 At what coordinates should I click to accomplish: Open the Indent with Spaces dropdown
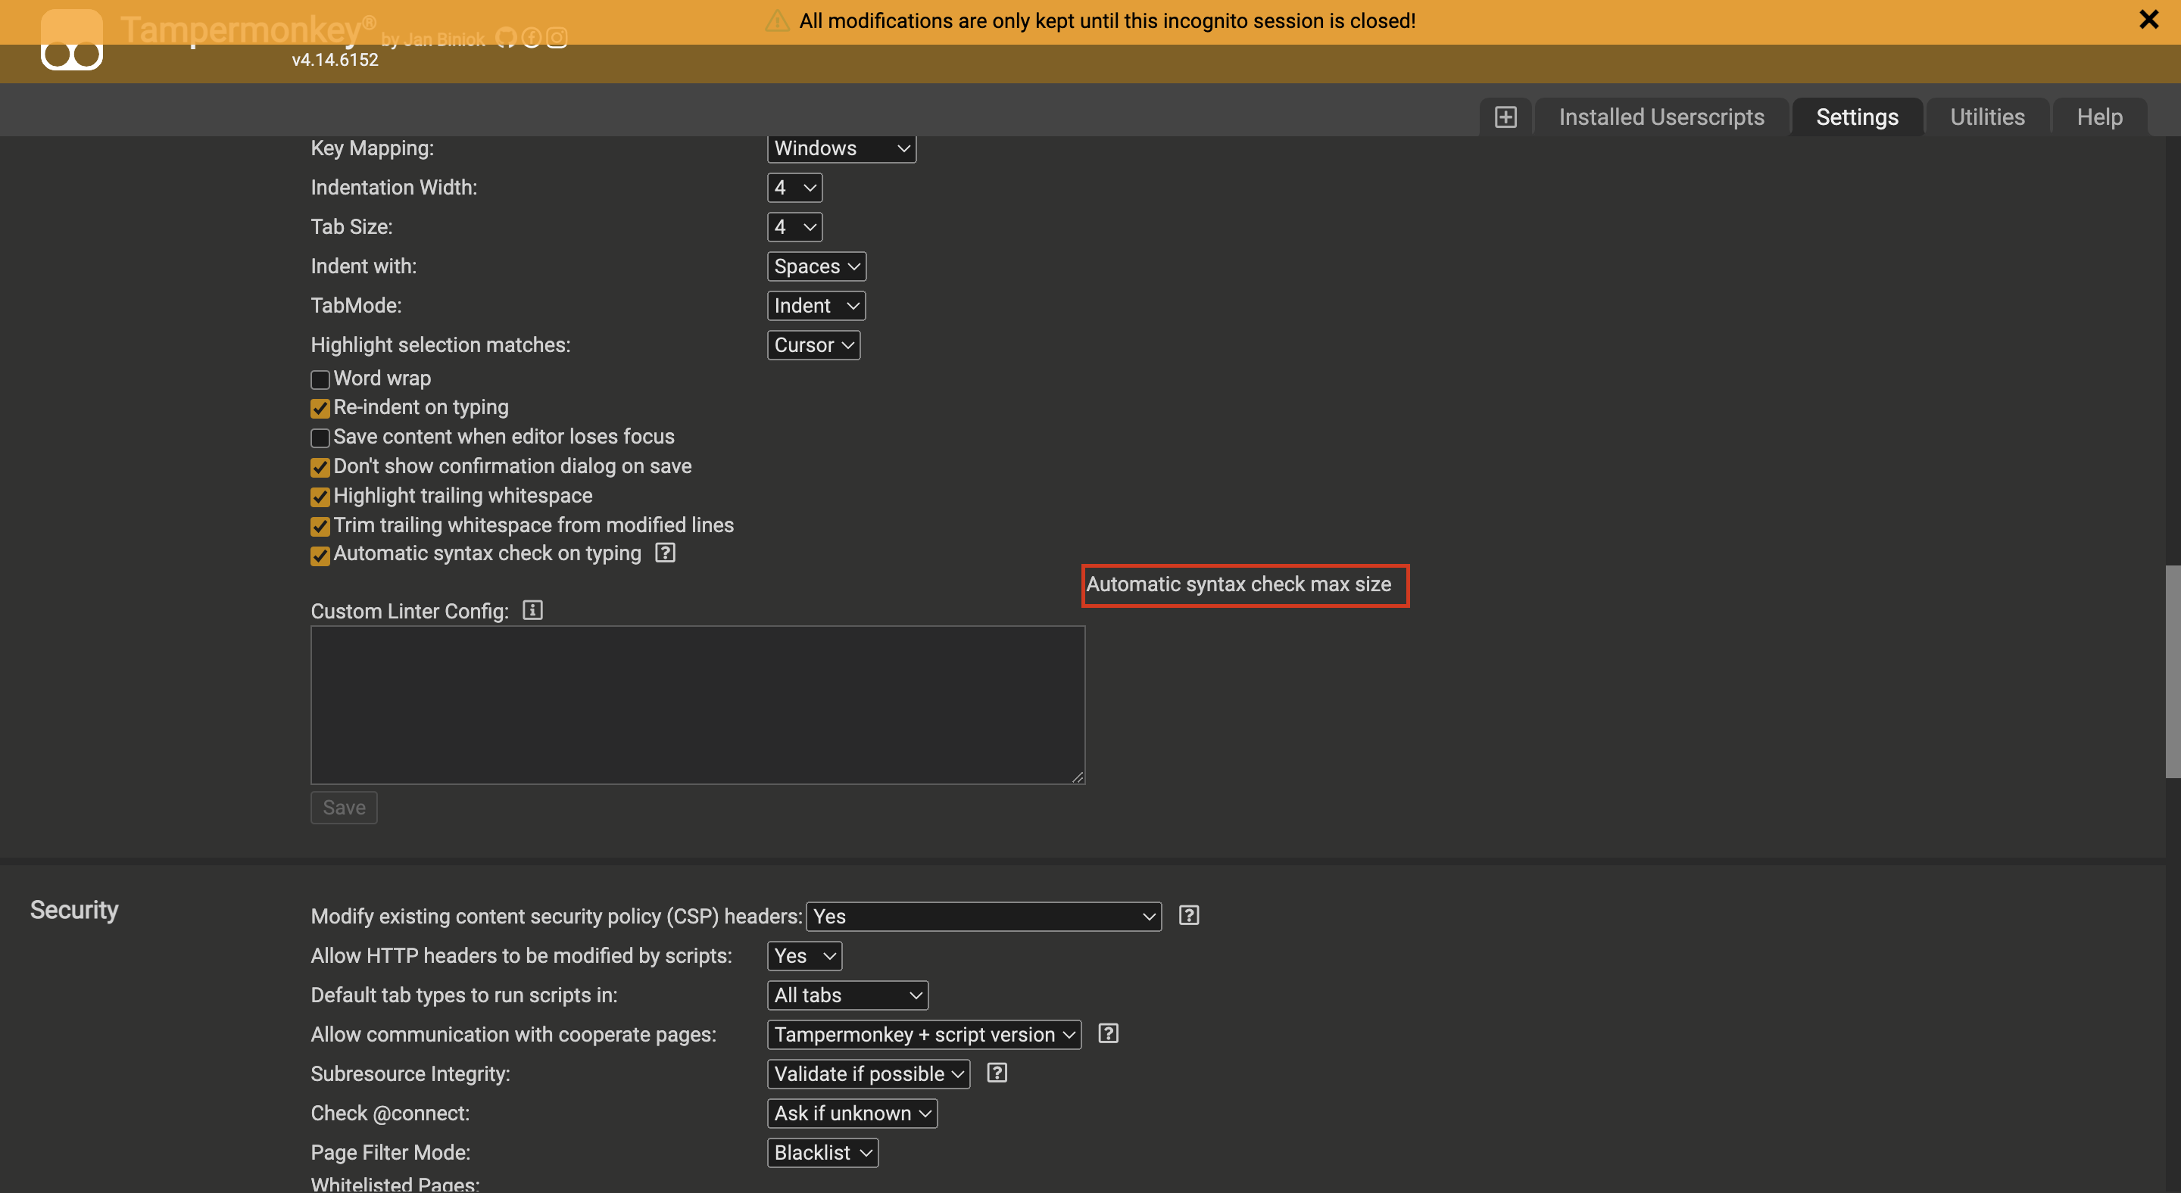[x=816, y=266]
